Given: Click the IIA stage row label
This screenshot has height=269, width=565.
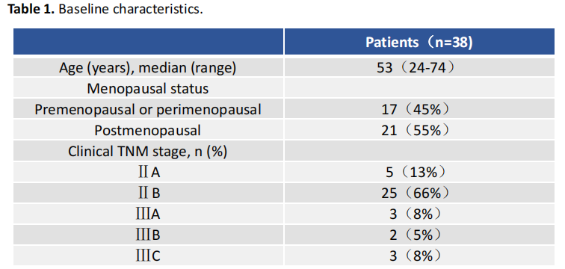Looking at the screenshot, I should pos(149,173).
